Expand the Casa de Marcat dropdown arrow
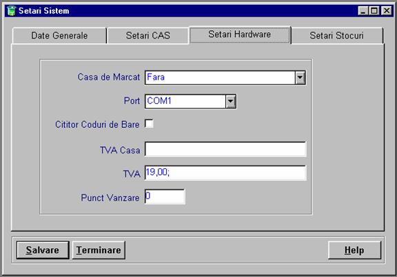 click(300, 78)
